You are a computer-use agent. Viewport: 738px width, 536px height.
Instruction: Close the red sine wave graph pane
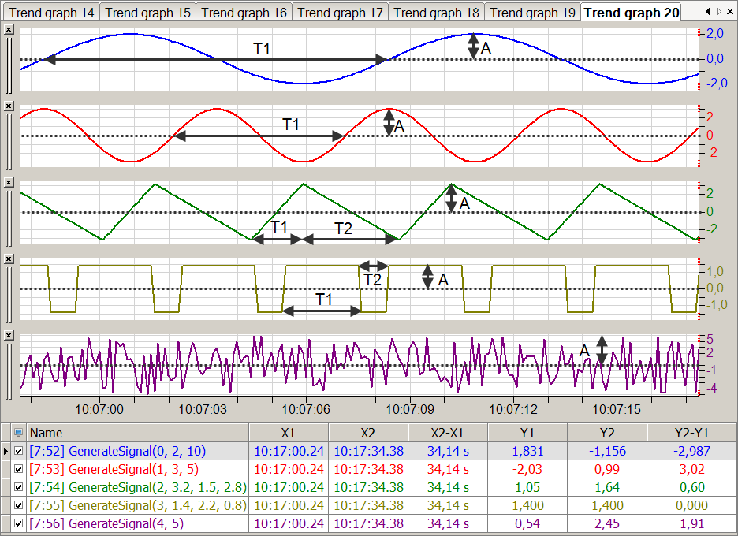click(x=9, y=106)
